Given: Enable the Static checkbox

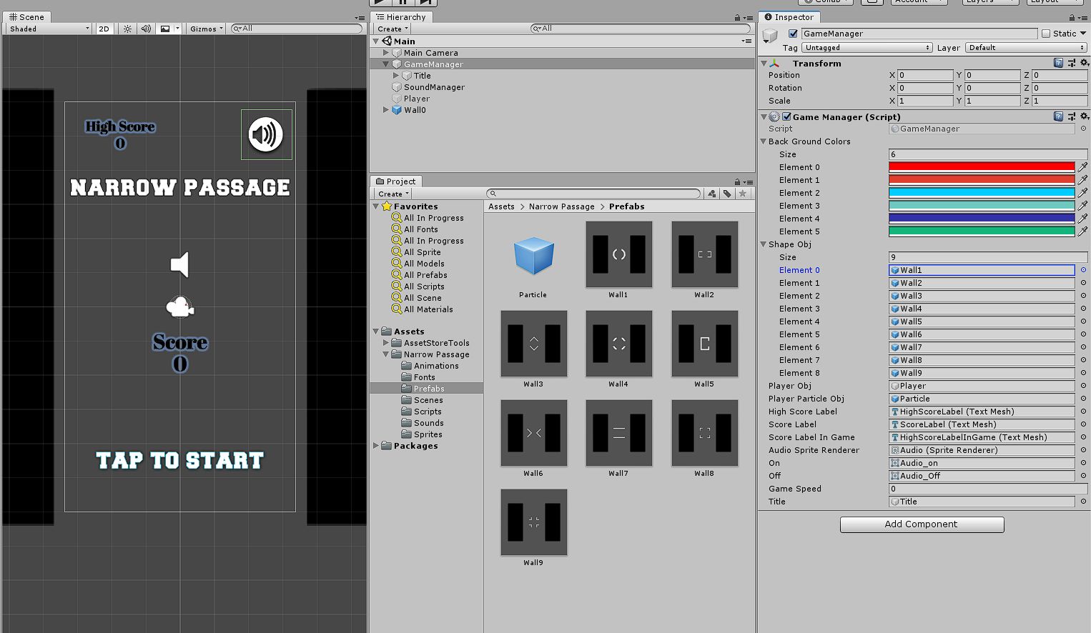Looking at the screenshot, I should click(1046, 34).
